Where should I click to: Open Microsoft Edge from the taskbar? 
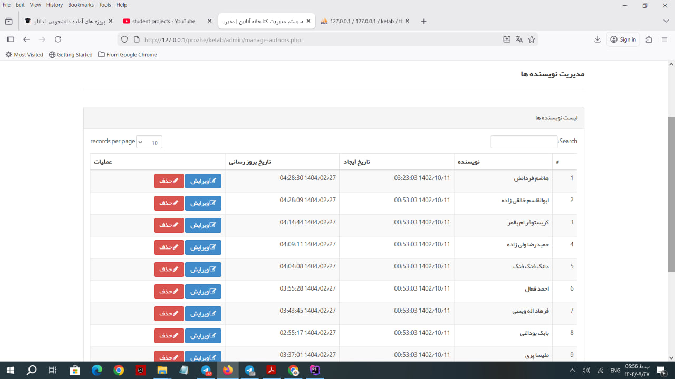(x=97, y=371)
